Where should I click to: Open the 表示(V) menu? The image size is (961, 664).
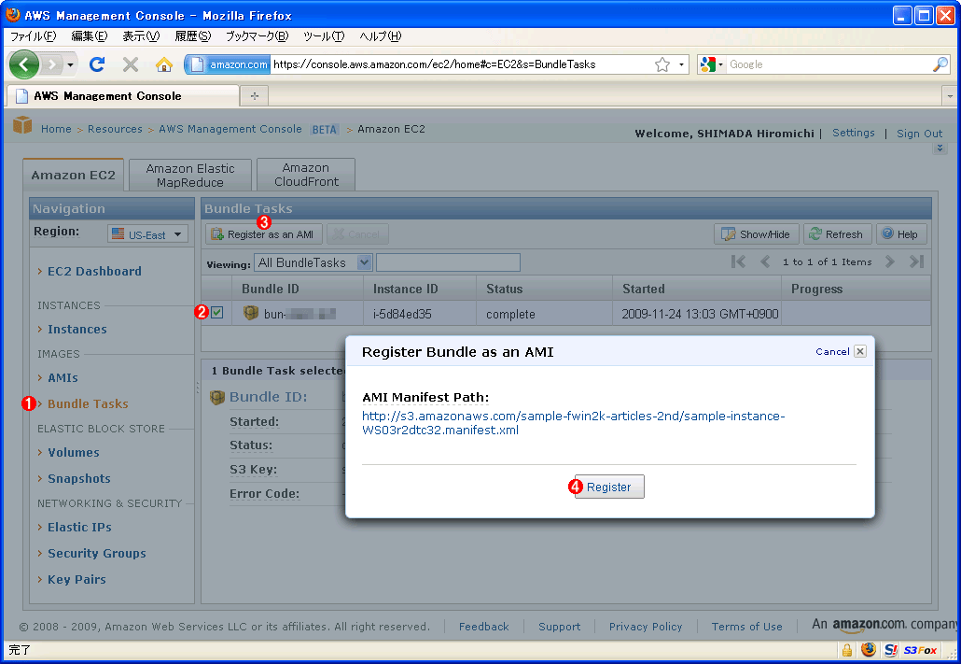pos(141,36)
